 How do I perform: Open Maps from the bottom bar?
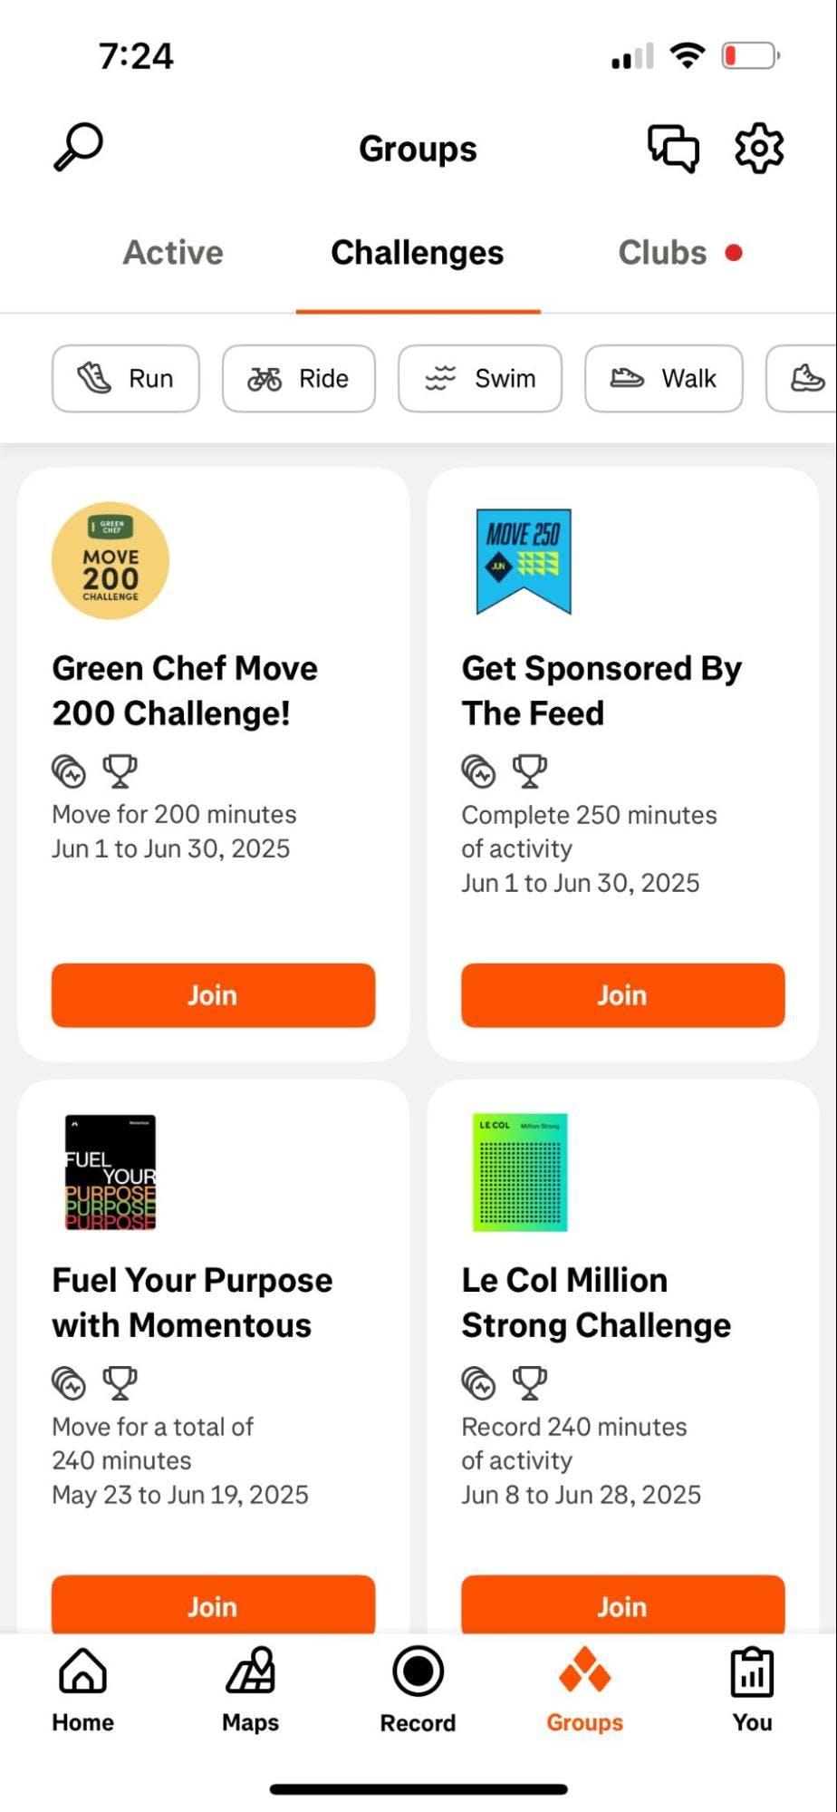pyautogui.click(x=250, y=1690)
